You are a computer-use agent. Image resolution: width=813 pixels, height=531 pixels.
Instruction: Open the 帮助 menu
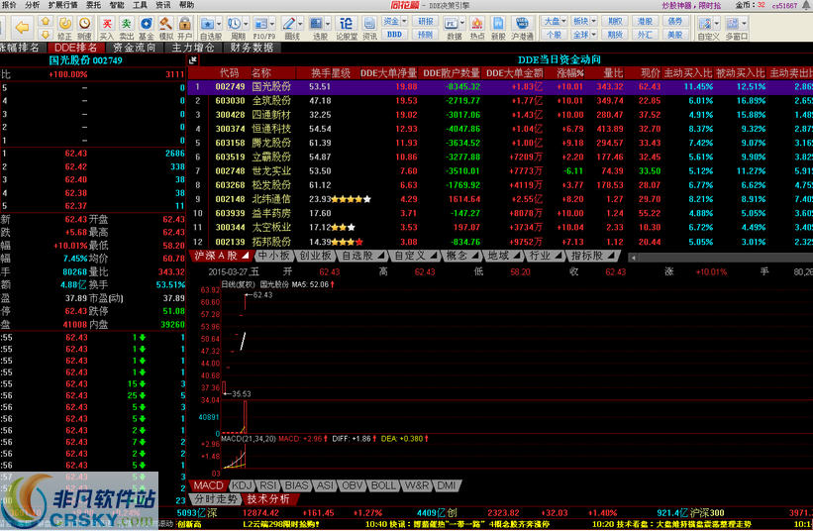[x=186, y=5]
